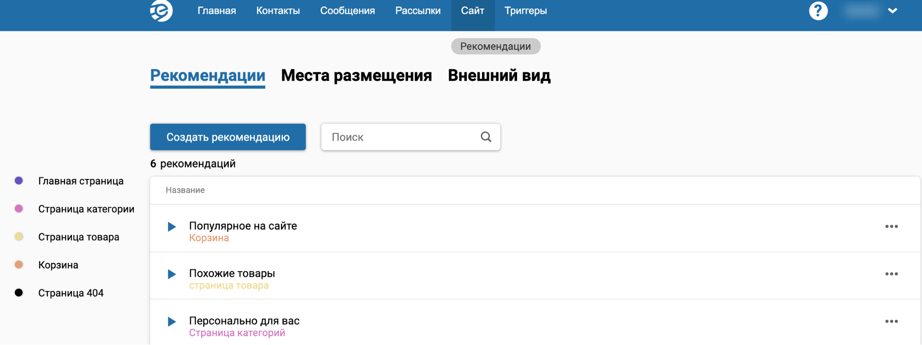Click the orange Корзина color dot

(19, 265)
